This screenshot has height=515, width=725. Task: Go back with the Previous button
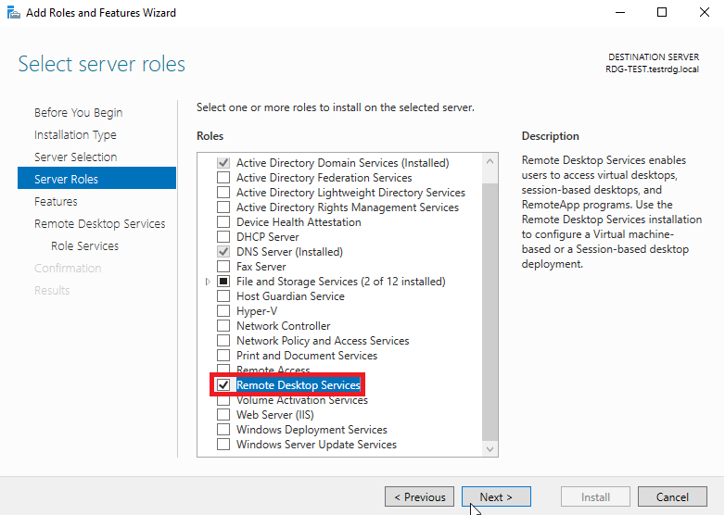pos(419,497)
